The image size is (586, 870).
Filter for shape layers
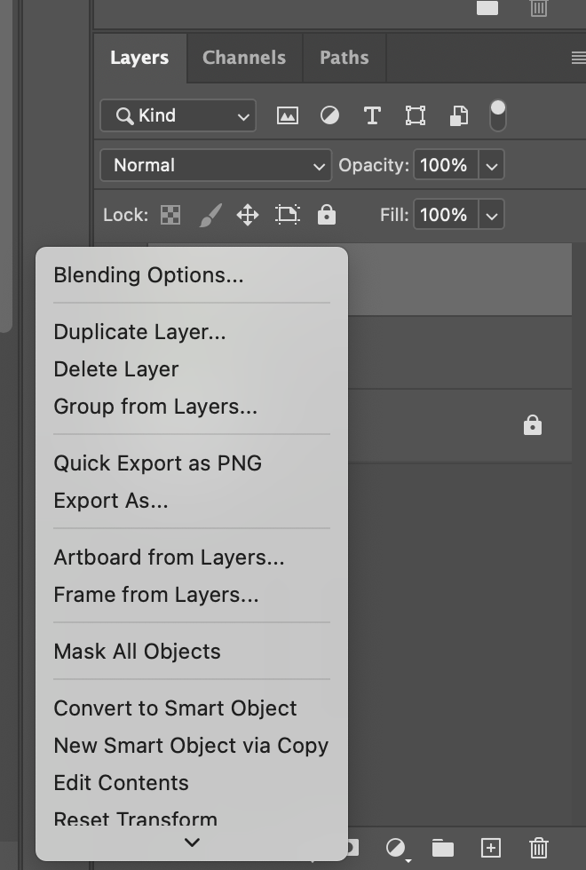tap(414, 115)
